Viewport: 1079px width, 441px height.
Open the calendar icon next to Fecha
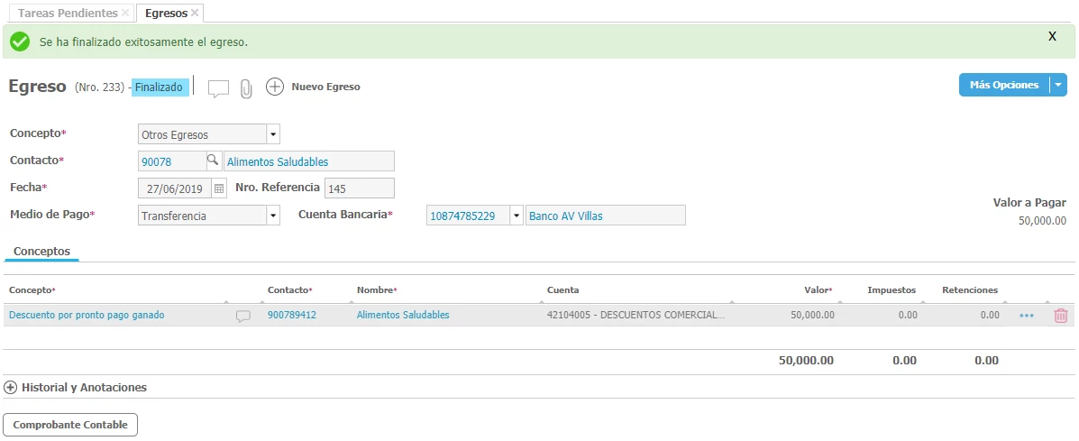[x=218, y=188]
